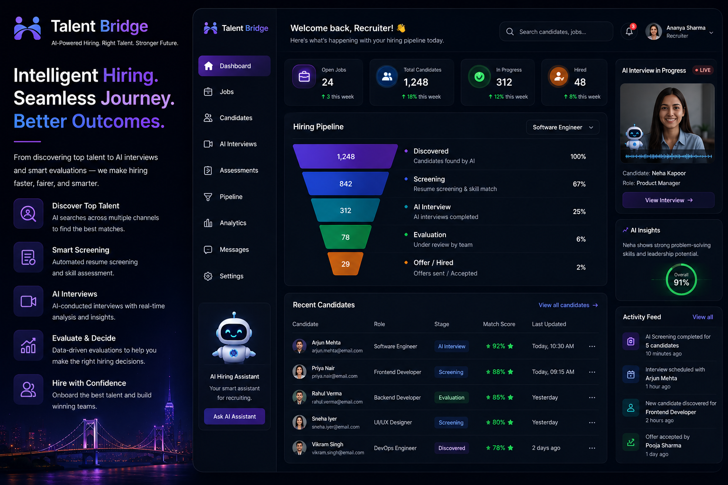The height and width of the screenshot is (485, 728).
Task: Click the New candidate discovered person icon
Action: coord(631,408)
